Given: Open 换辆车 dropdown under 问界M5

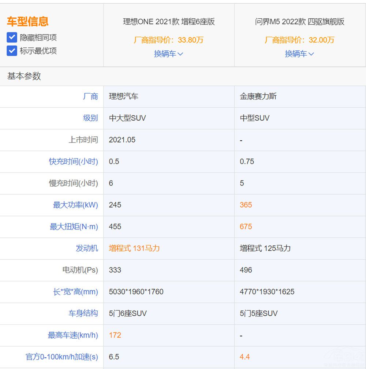Looking at the screenshot, I should 299,54.
